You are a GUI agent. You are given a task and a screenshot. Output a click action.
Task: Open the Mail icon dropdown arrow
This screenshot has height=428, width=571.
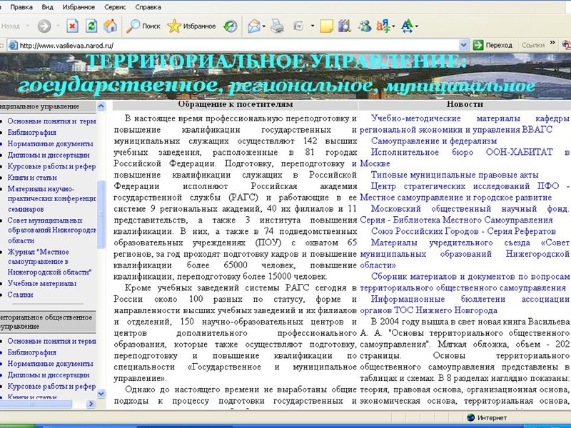pos(264,26)
